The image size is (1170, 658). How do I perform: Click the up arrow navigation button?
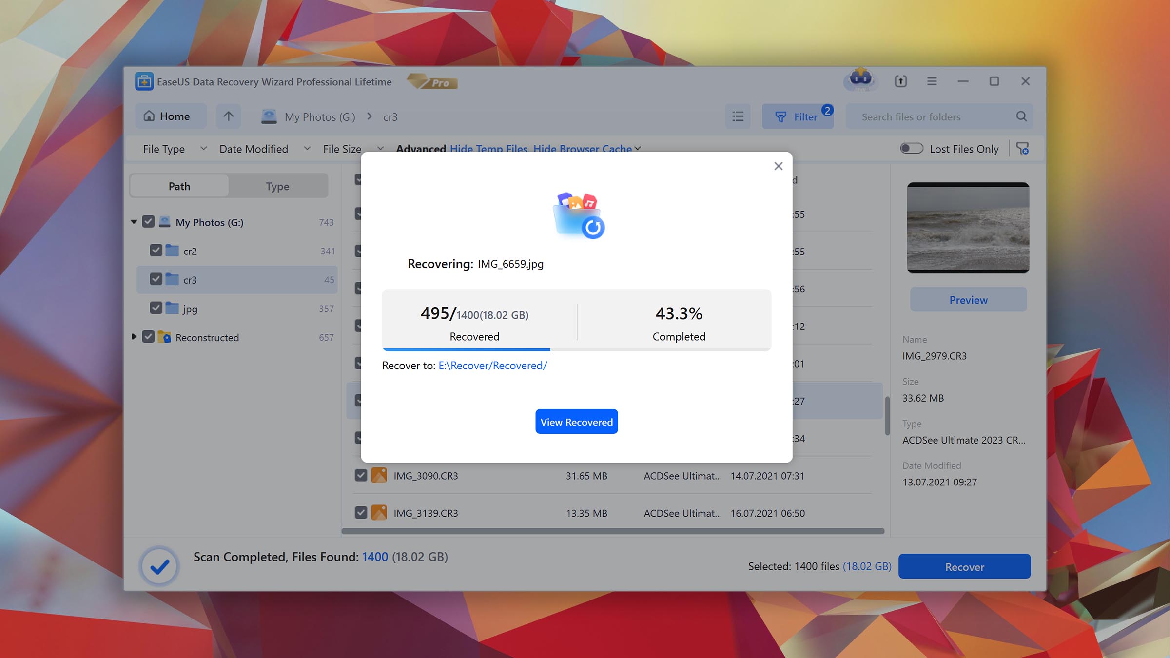228,116
